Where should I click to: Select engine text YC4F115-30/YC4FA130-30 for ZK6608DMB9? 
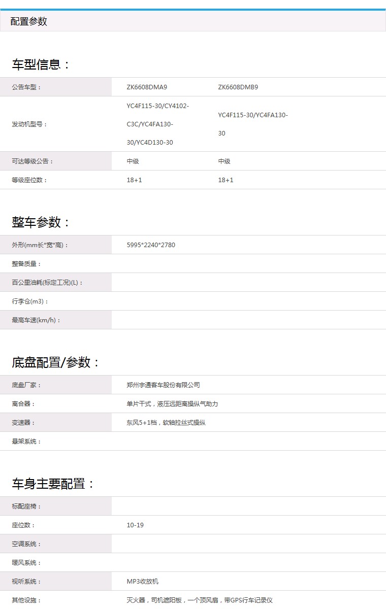(x=253, y=124)
